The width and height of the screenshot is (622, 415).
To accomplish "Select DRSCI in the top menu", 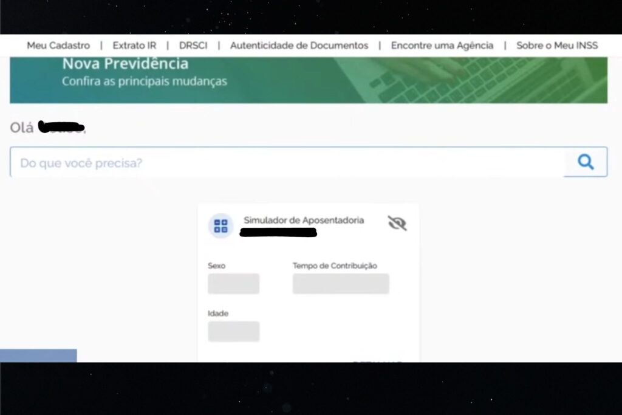I will point(193,45).
